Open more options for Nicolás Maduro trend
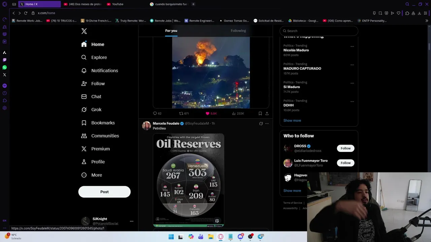Screen dimensions: 431x242 tap(352, 46)
